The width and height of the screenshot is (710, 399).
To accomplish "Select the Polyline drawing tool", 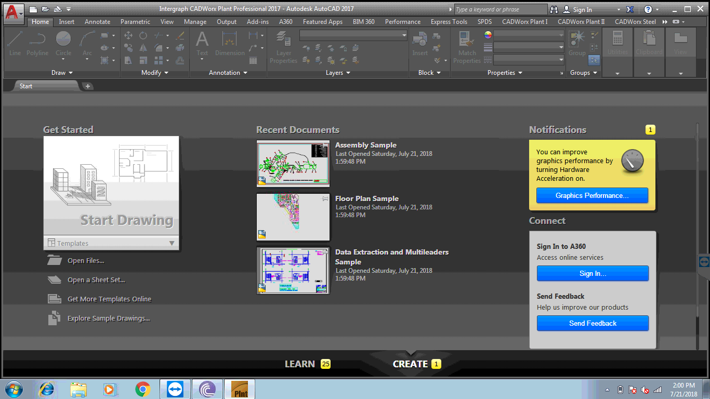I will pos(37,43).
